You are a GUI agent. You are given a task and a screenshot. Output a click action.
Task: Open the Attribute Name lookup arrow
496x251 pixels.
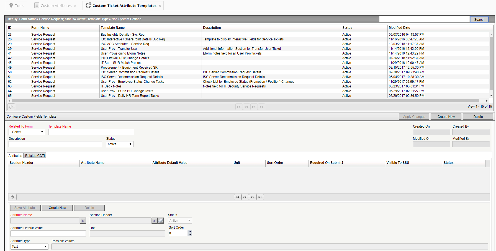(83, 220)
